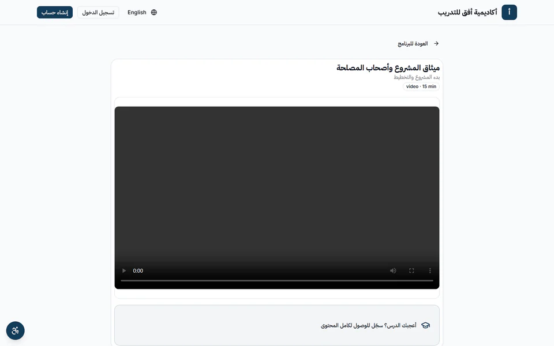Click the video progress bar
This screenshot has height=346, width=554.
point(277,281)
